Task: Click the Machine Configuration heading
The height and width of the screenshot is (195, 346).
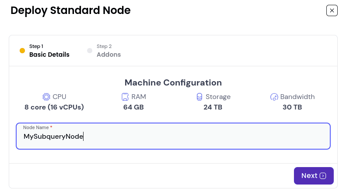Action: point(173,82)
